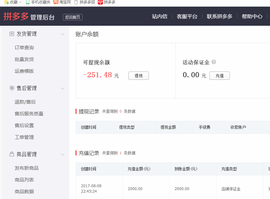
Task: Collapse the 发货管理 section chevron
Action: click(x=62, y=34)
